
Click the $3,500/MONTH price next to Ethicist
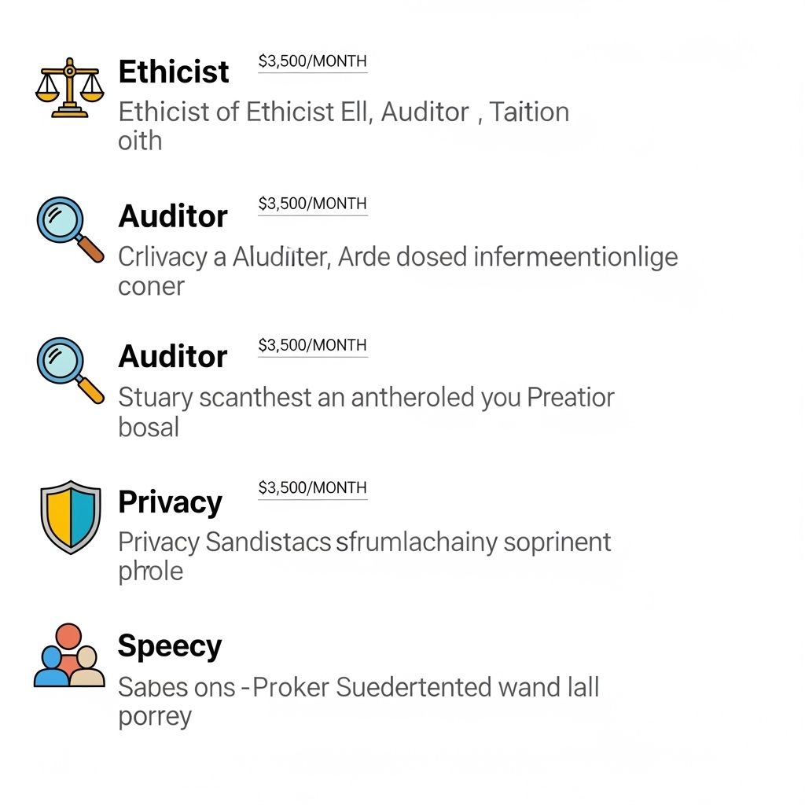pos(313,61)
